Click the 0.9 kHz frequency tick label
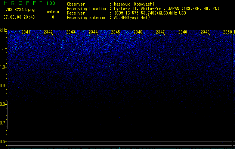235x149 pixels. coord(3,86)
